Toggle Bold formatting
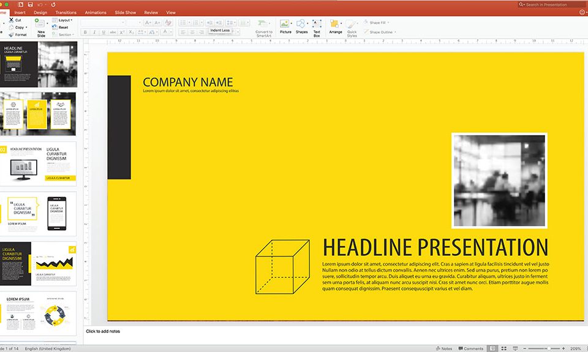This screenshot has width=588, height=352. tap(86, 32)
